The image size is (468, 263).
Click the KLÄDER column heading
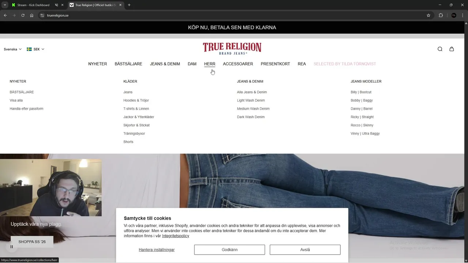click(x=130, y=81)
